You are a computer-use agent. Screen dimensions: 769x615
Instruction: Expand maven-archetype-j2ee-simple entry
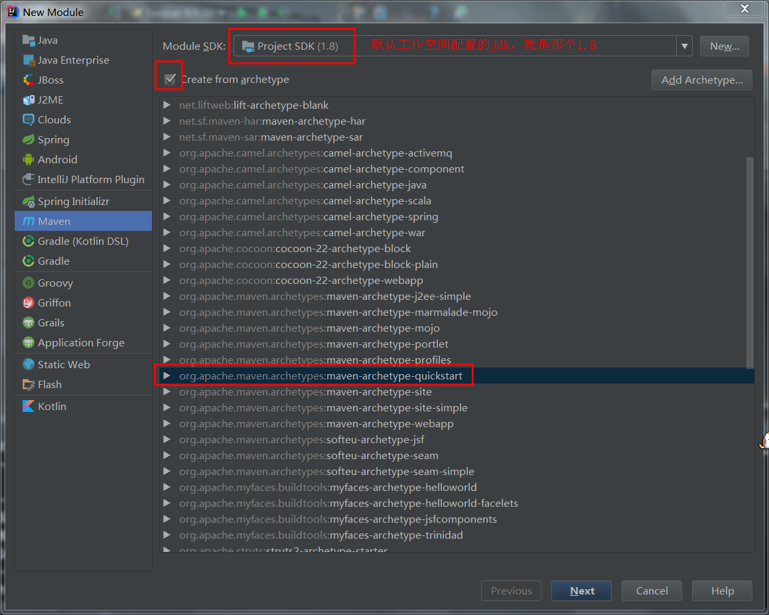[x=167, y=296]
